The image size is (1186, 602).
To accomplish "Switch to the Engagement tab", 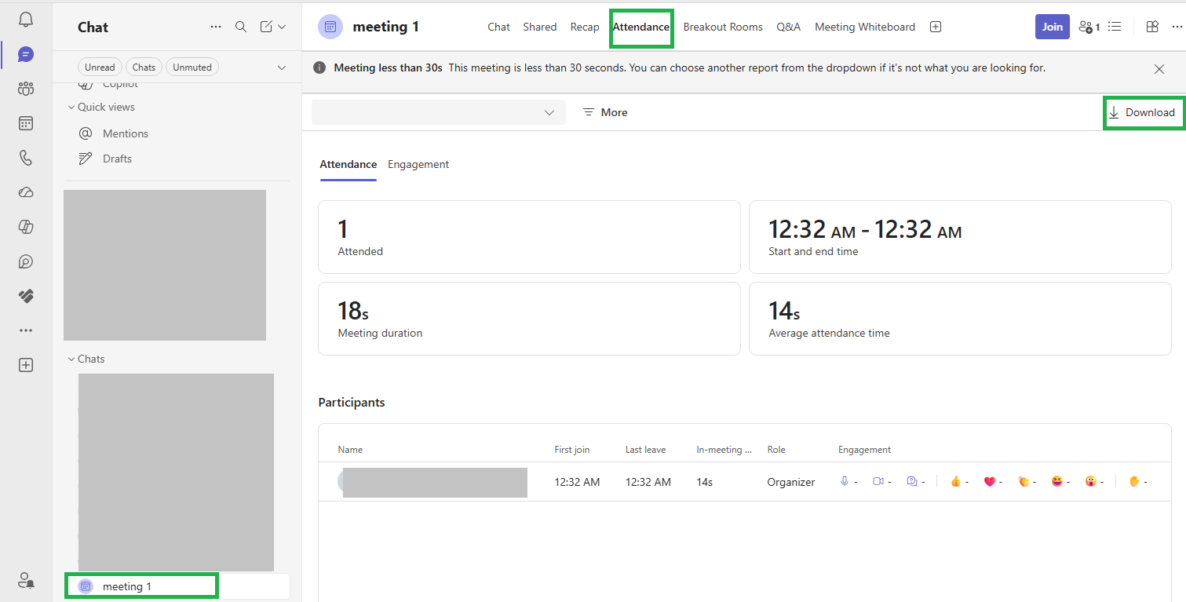I will pyautogui.click(x=418, y=164).
